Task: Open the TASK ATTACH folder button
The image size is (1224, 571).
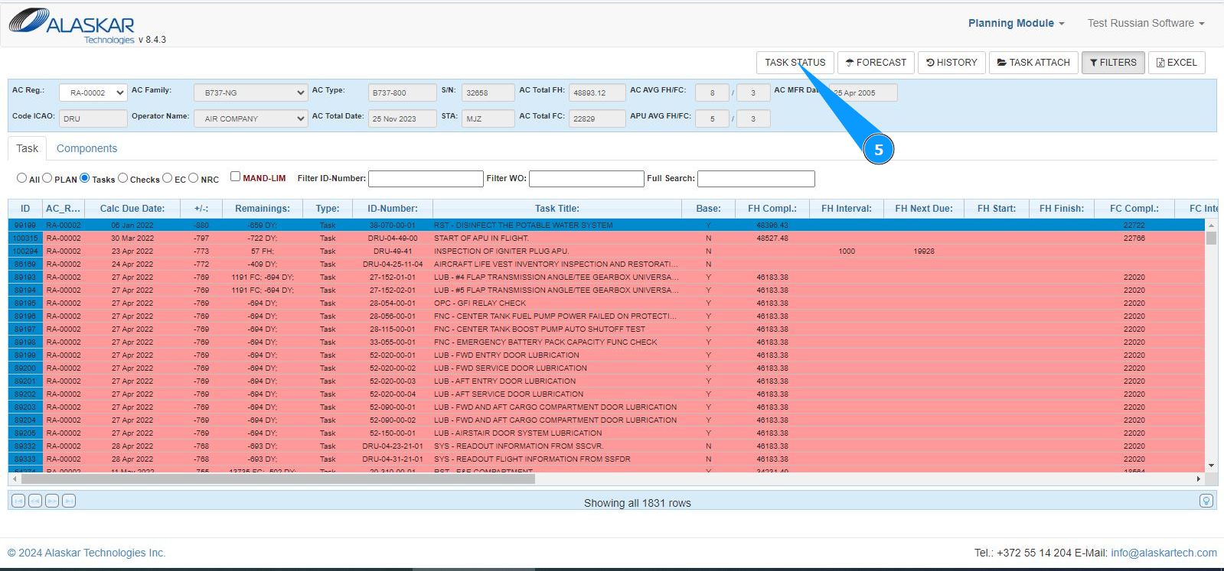Action: [1033, 63]
